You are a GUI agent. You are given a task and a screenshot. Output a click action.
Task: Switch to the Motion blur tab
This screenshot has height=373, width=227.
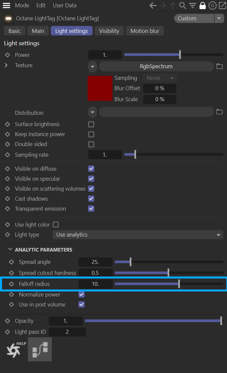[145, 31]
